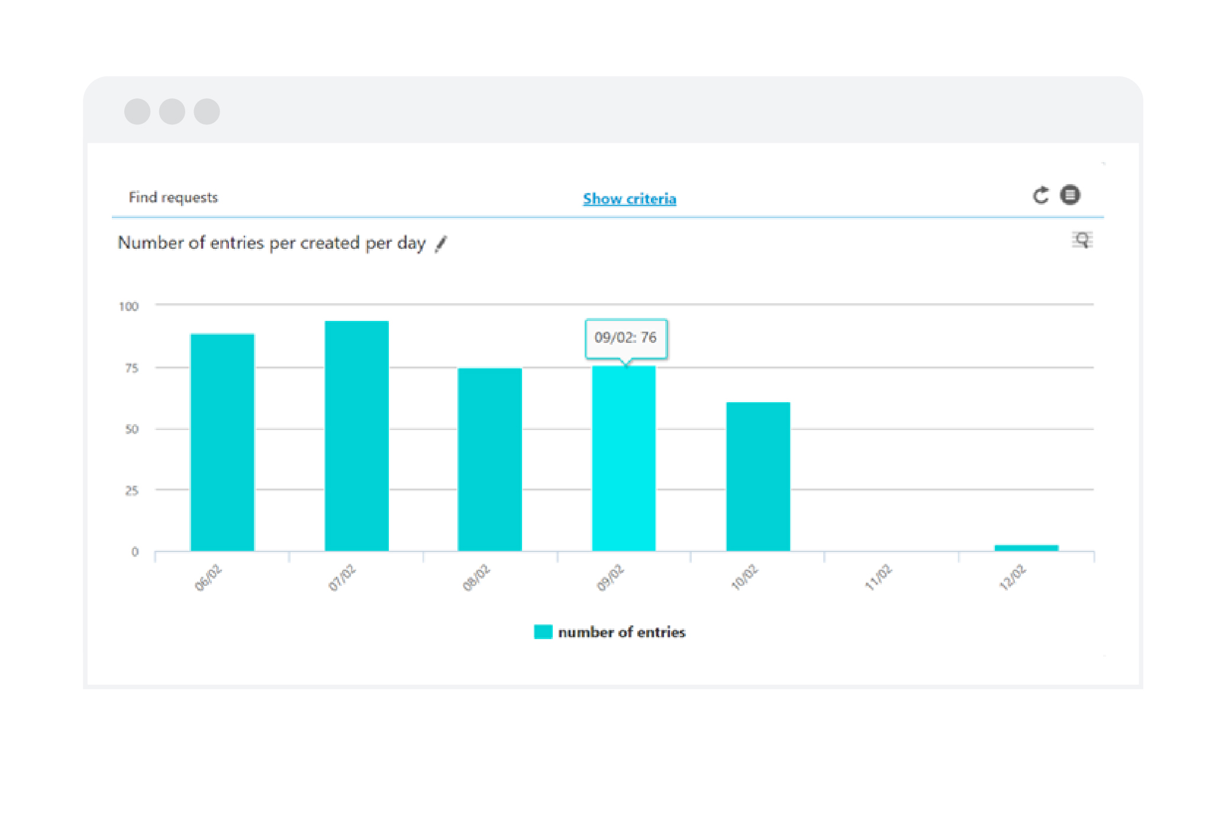The width and height of the screenshot is (1225, 825).
Task: Click the 'Find requests' heading
Action: (x=173, y=197)
